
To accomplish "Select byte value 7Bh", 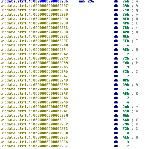I will pyautogui.click(x=126, y=28).
